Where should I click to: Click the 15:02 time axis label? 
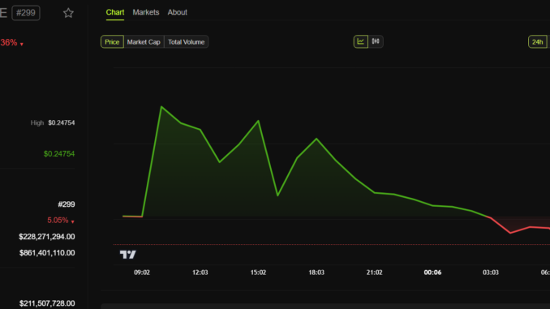click(258, 273)
